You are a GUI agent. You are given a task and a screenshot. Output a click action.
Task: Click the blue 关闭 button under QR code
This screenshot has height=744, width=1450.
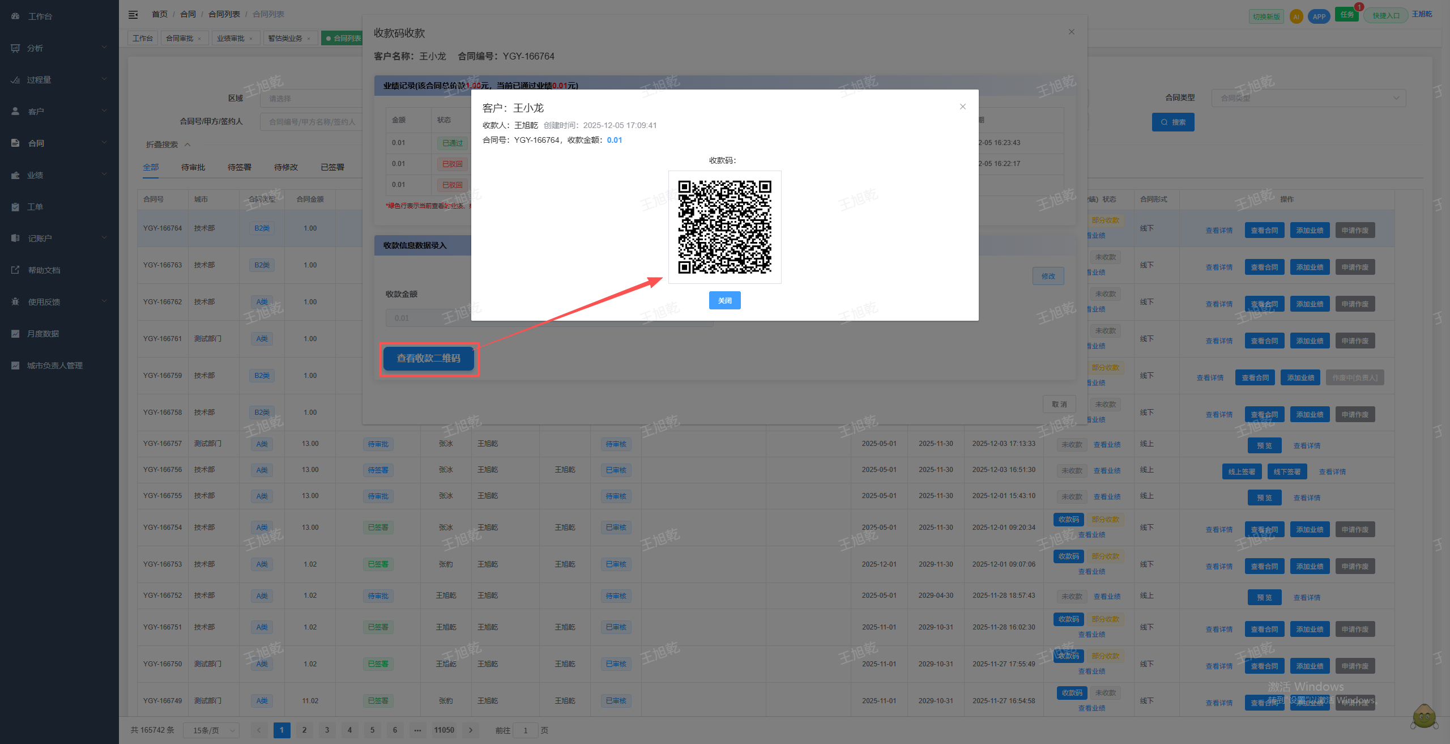point(724,300)
